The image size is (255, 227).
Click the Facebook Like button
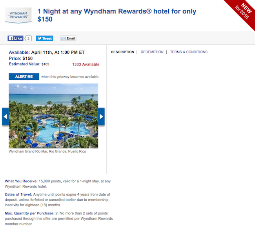point(15,38)
